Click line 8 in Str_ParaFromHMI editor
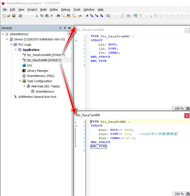This screenshot has width=190, height=196. point(84,65)
